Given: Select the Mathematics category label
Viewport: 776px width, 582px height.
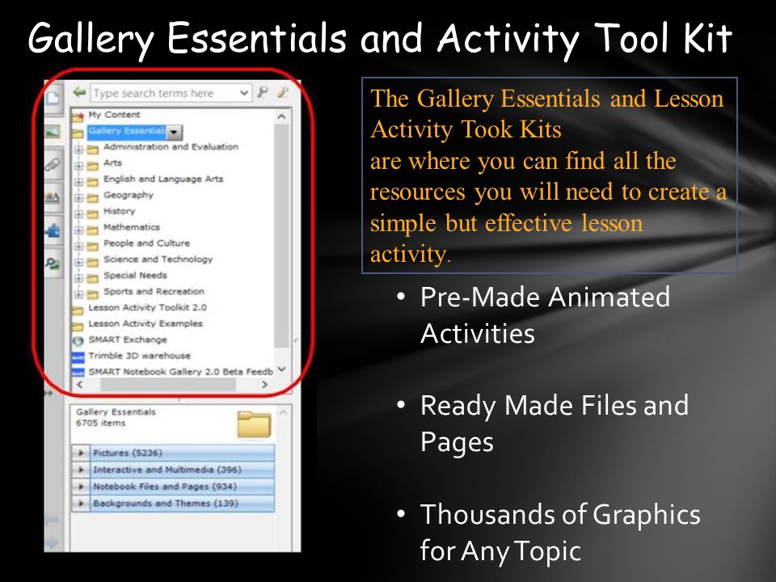Looking at the screenshot, I should click(132, 227).
